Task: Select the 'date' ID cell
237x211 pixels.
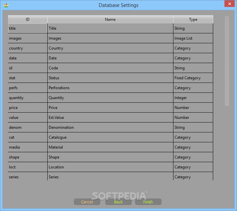Action: (28, 58)
